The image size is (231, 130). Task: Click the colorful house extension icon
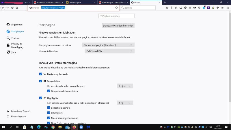pyautogui.click(x=213, y=8)
